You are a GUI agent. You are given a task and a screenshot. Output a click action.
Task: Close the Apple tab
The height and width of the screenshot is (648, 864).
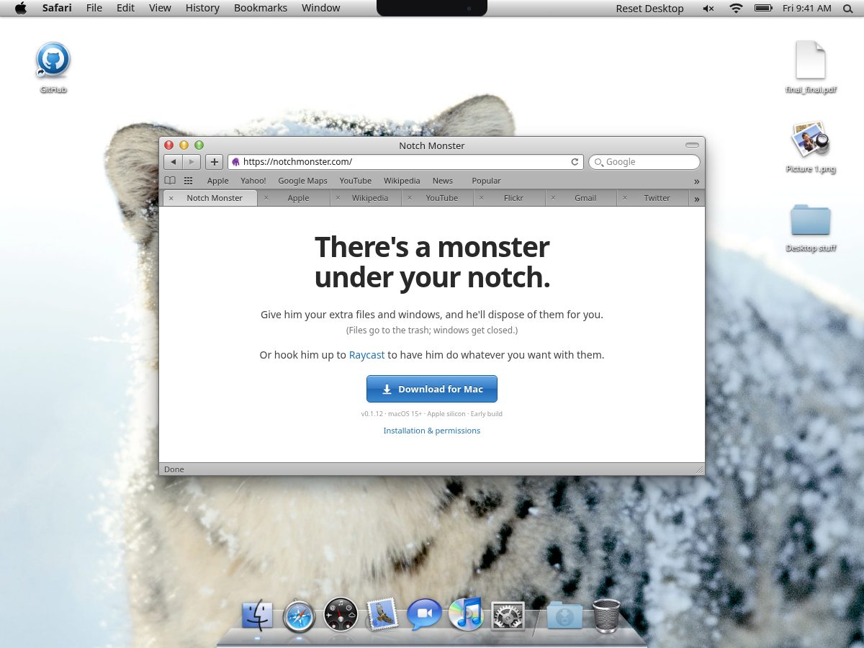(x=266, y=198)
